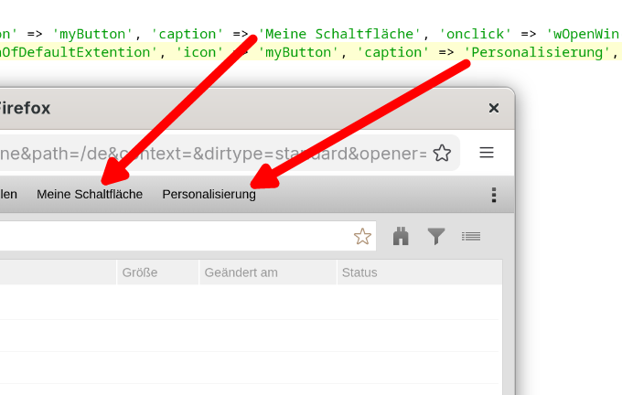Select the third row in the file list

point(247,368)
